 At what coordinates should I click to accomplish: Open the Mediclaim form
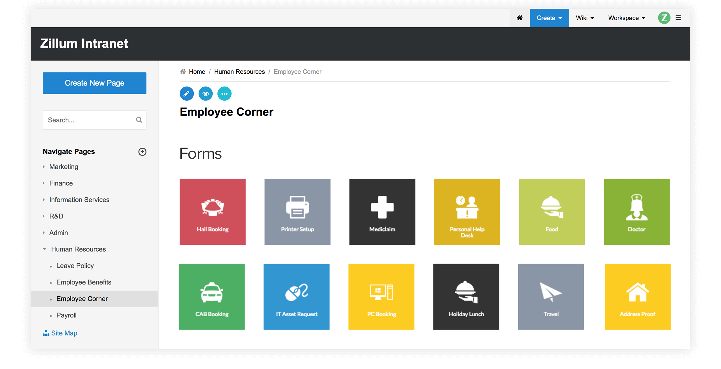[x=382, y=212]
